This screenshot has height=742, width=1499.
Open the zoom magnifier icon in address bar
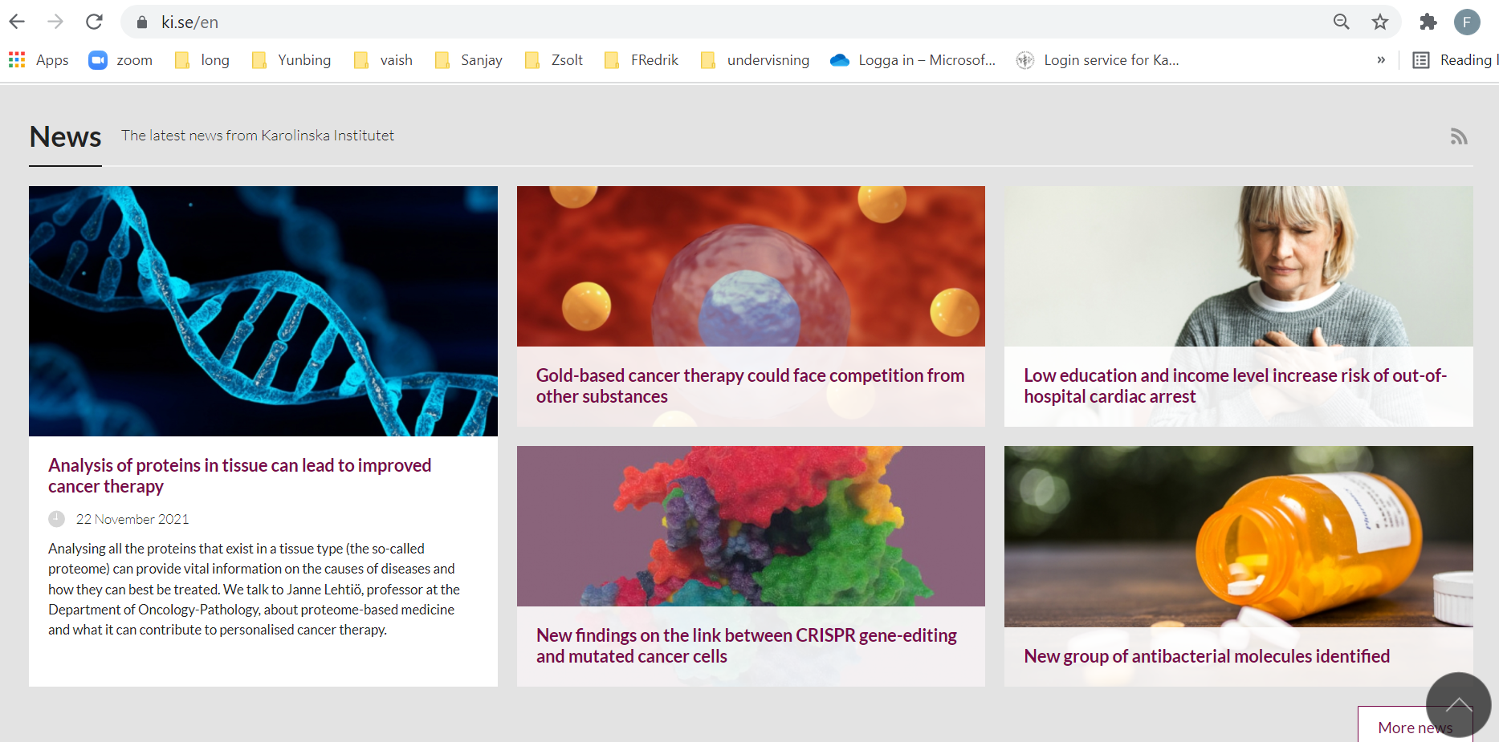(x=1341, y=22)
